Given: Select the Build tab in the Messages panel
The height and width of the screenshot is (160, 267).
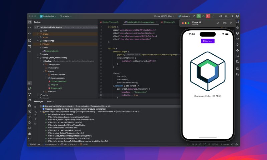Looking at the screenshot, I should (x=49, y=101).
